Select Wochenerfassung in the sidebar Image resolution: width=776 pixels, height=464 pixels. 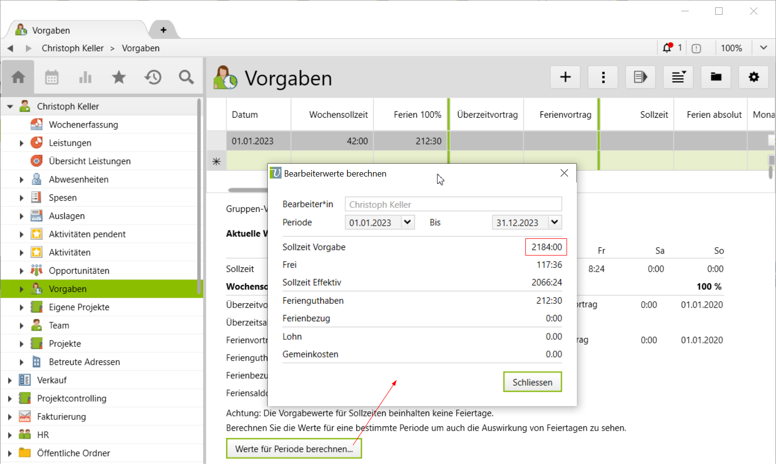[83, 125]
